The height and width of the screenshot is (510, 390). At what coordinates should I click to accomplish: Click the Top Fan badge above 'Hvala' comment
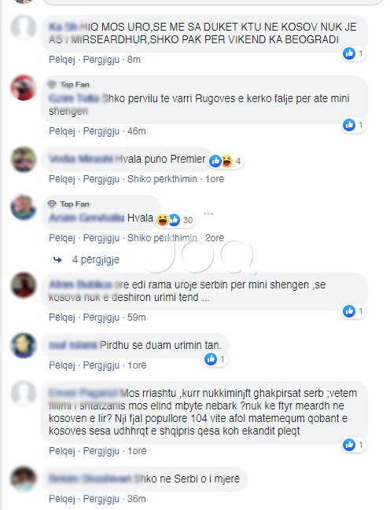pos(68,204)
